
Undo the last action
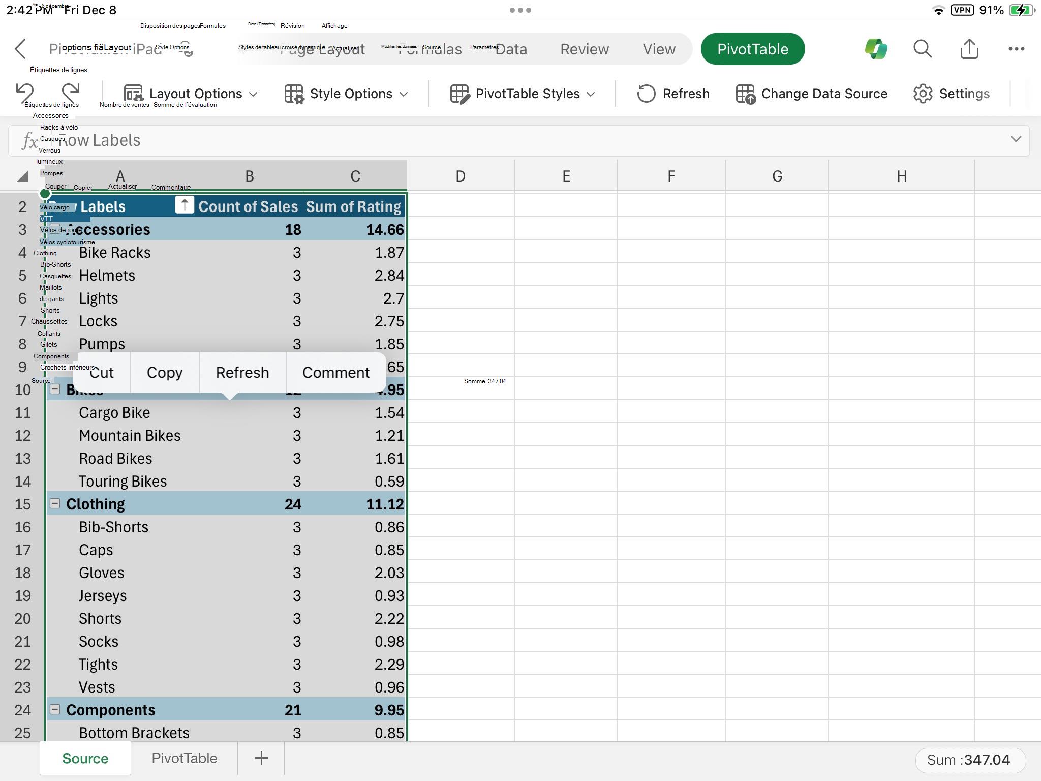[25, 93]
